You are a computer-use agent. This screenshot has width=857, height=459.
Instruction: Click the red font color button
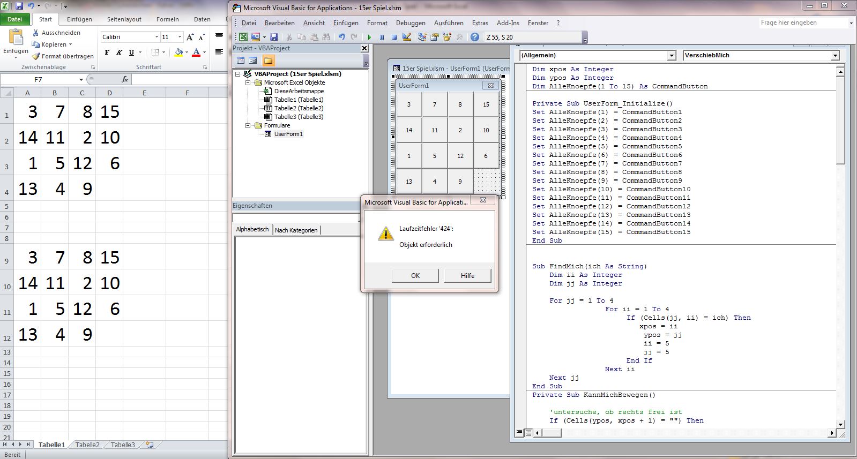click(x=196, y=52)
